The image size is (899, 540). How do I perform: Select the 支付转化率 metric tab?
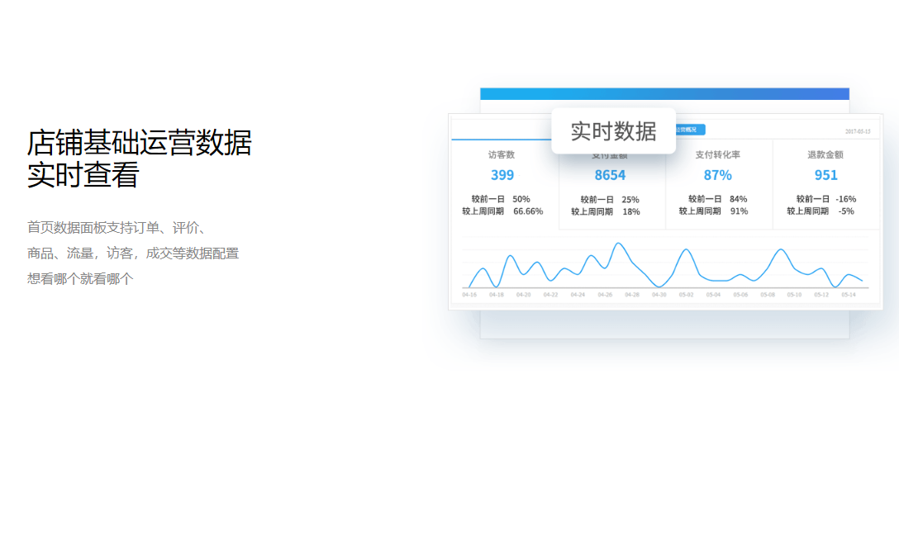coord(719,183)
